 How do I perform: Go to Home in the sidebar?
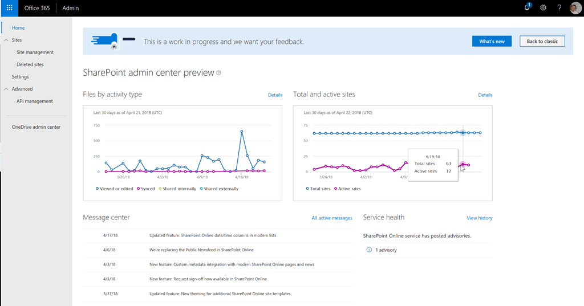click(x=18, y=28)
